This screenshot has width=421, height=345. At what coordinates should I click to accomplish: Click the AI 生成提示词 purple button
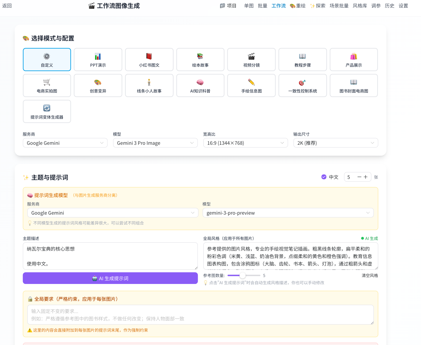click(x=110, y=278)
